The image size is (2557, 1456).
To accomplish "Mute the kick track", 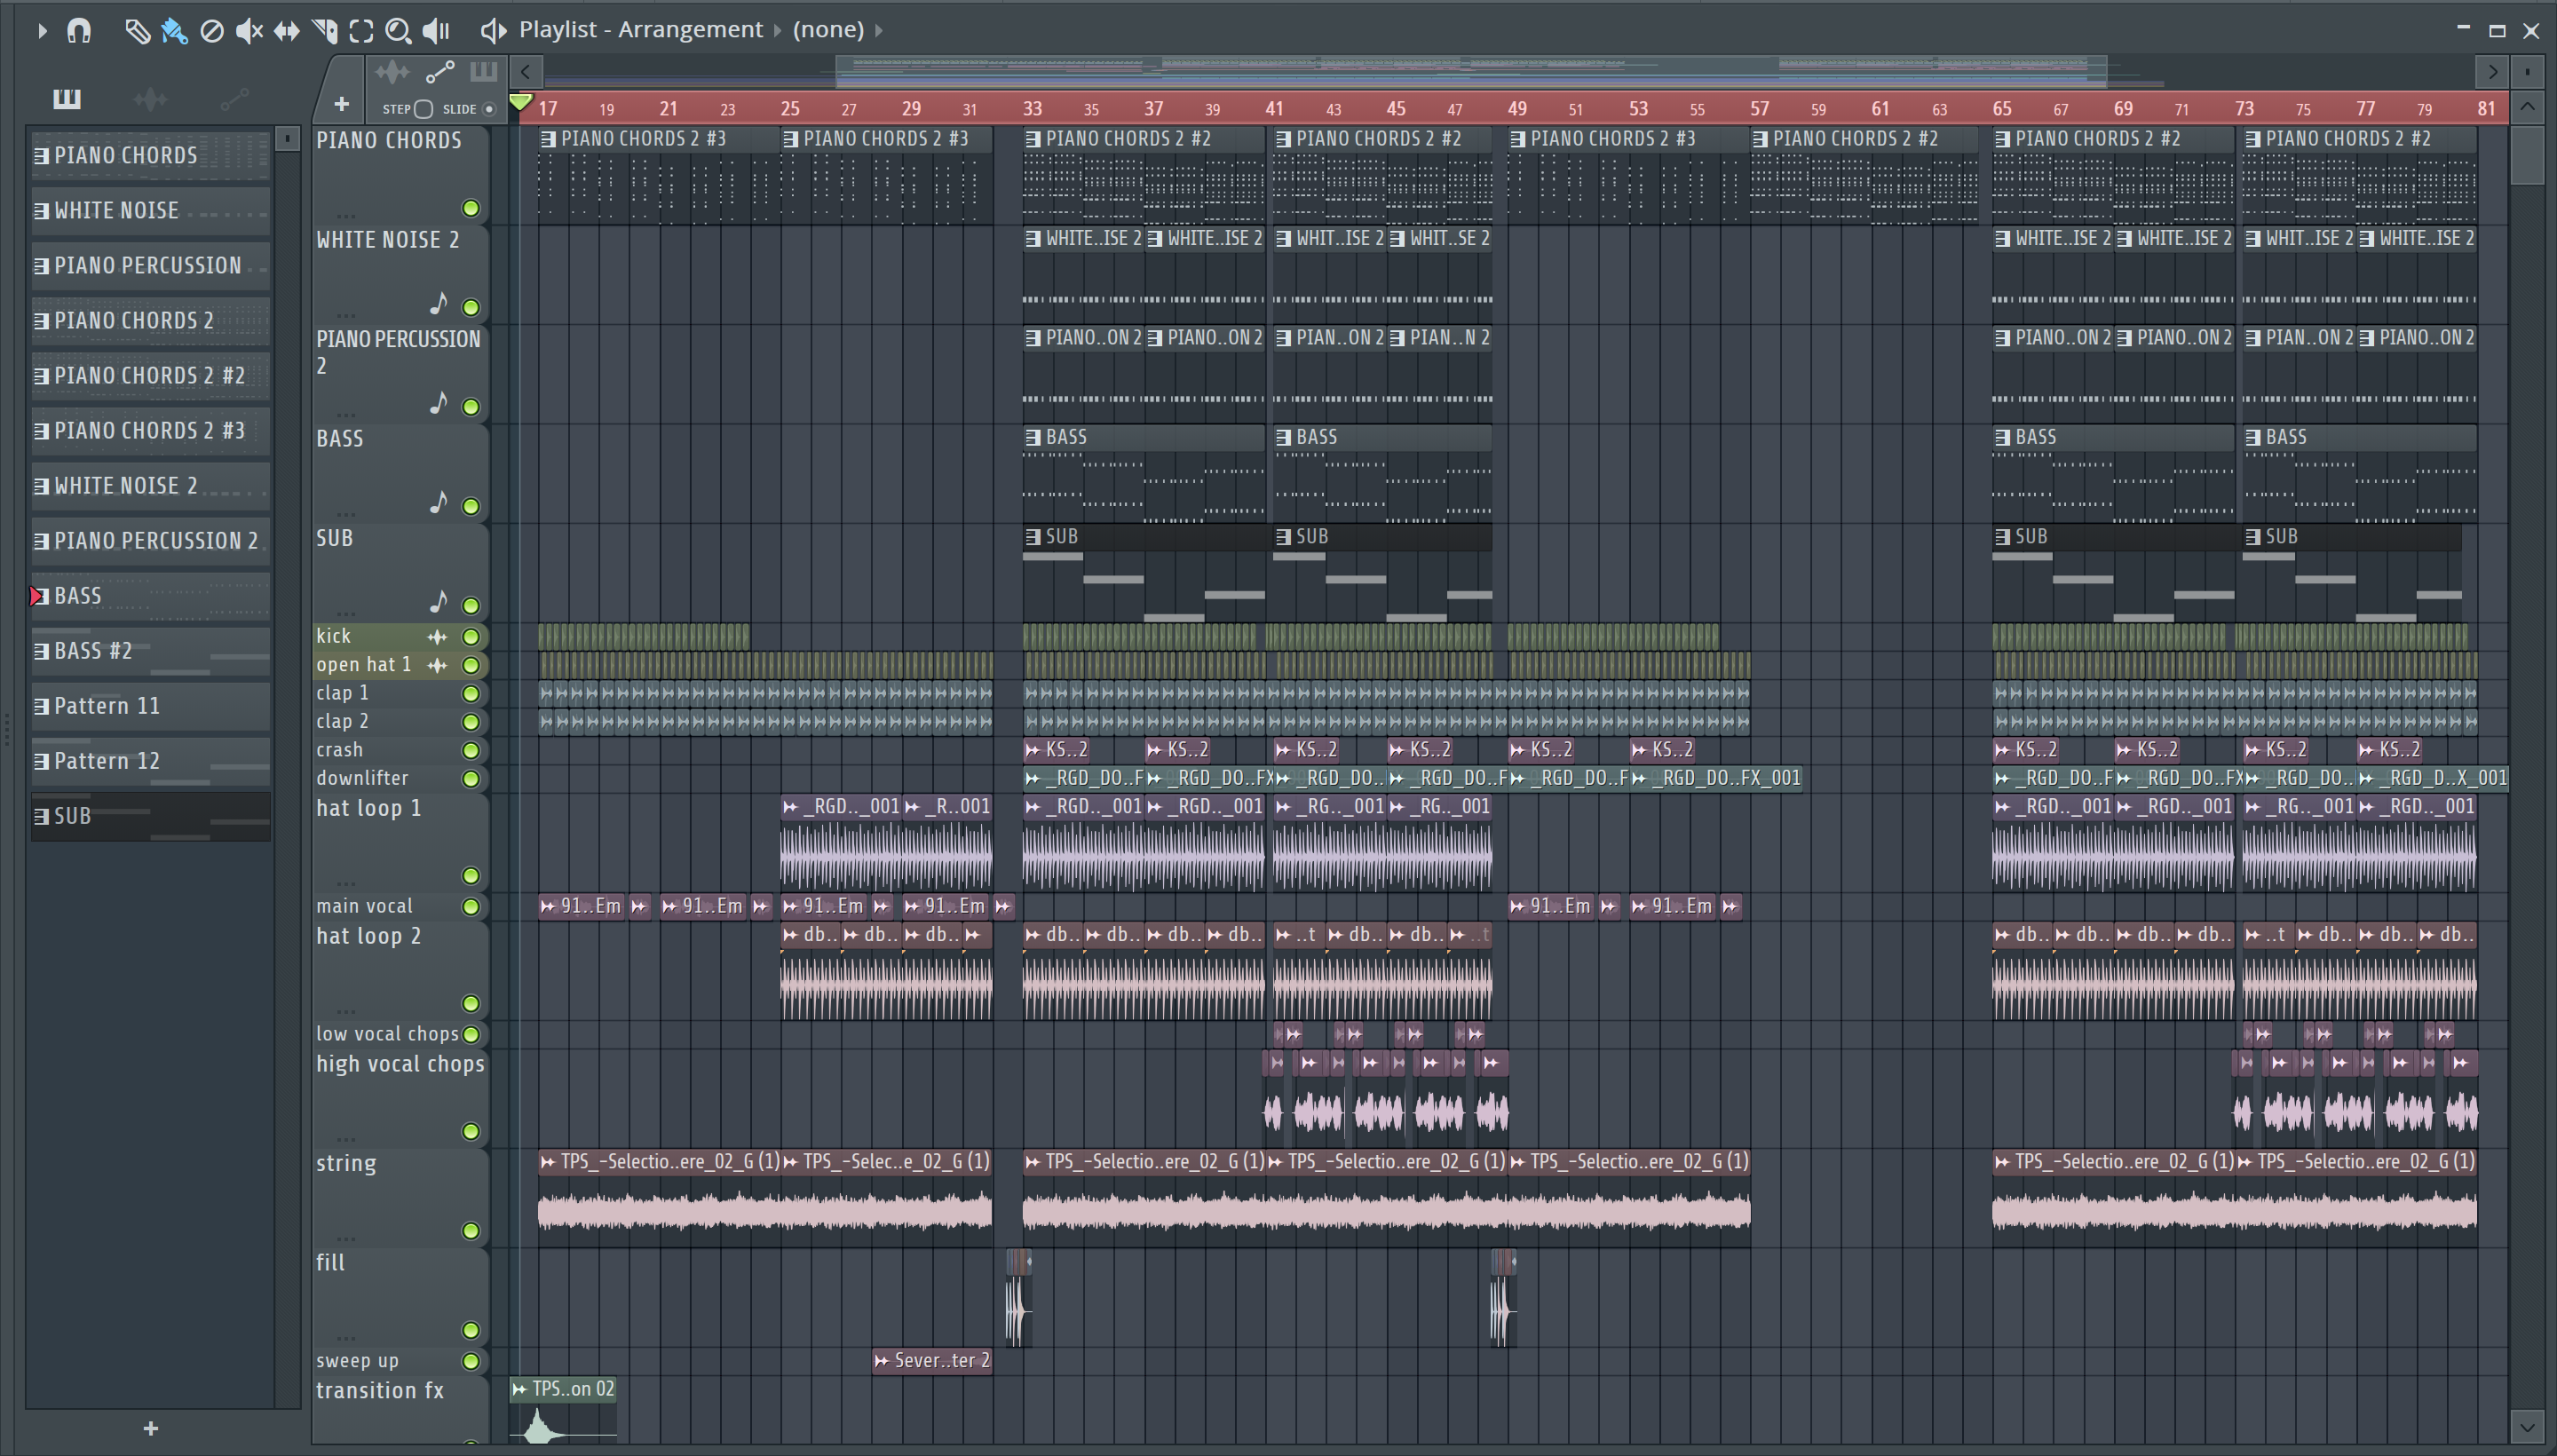I will 470,636.
